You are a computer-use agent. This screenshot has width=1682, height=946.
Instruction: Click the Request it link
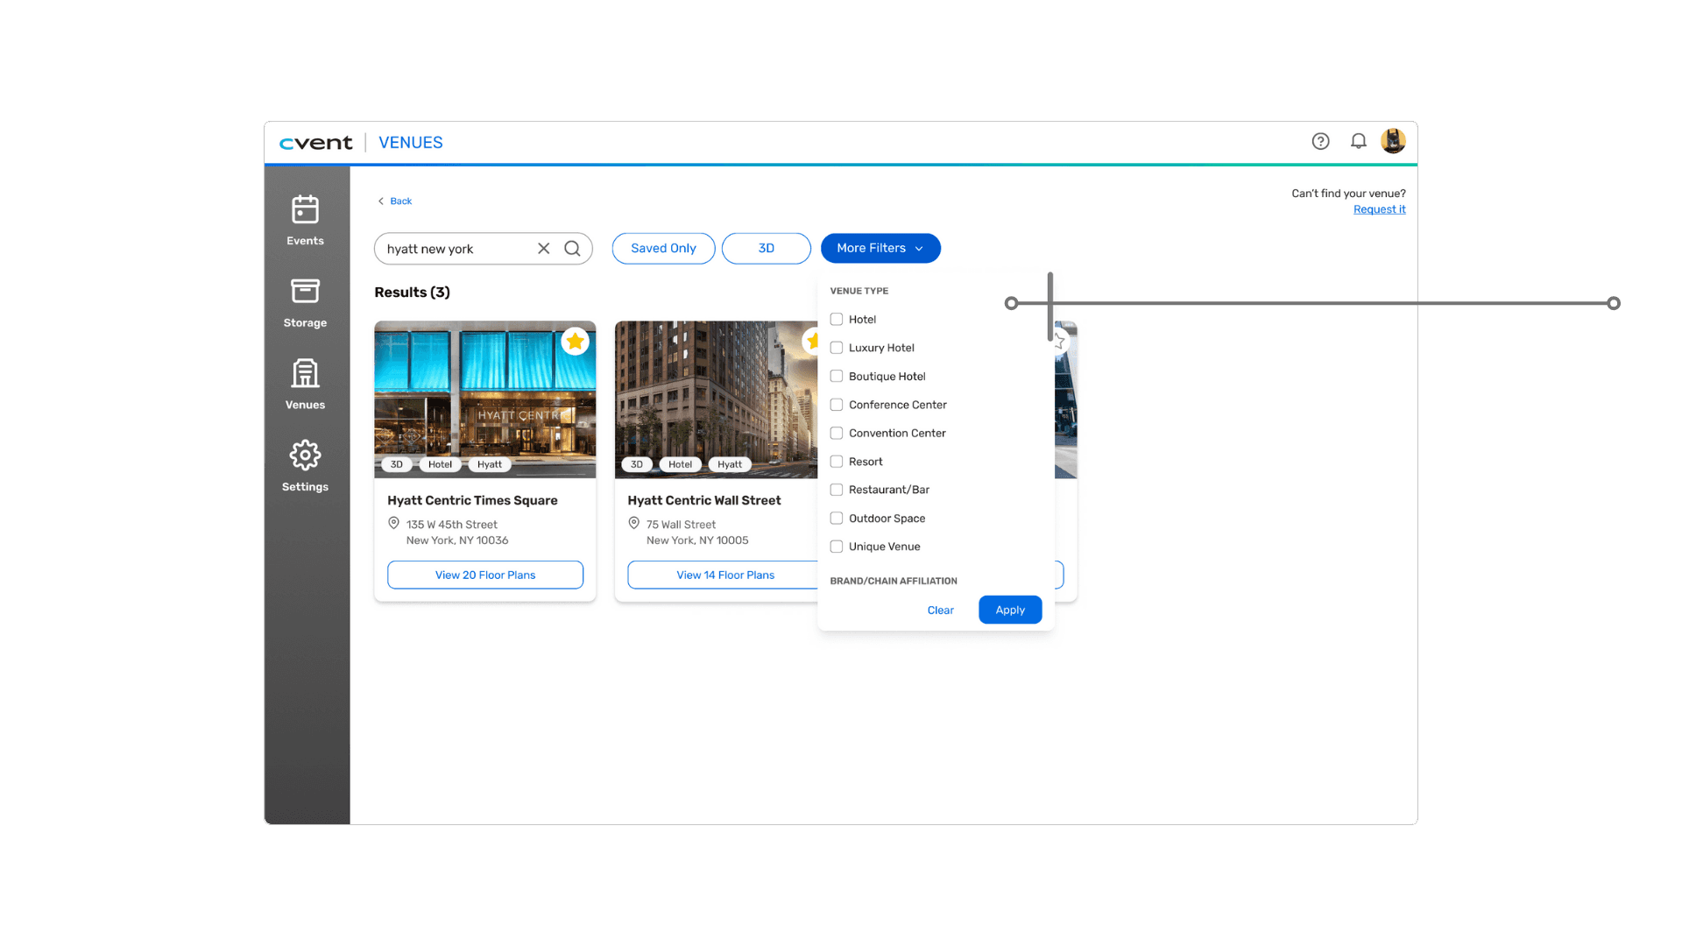[1379, 209]
